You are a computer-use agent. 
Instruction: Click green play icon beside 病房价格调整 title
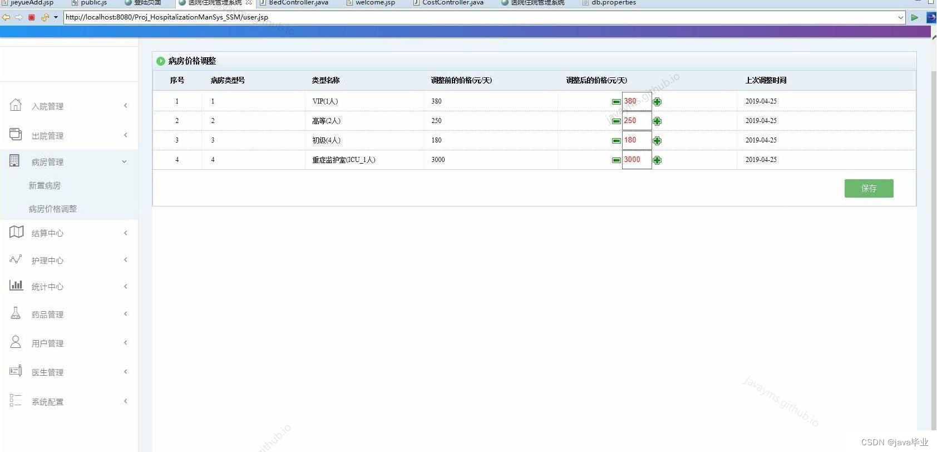[x=161, y=61]
